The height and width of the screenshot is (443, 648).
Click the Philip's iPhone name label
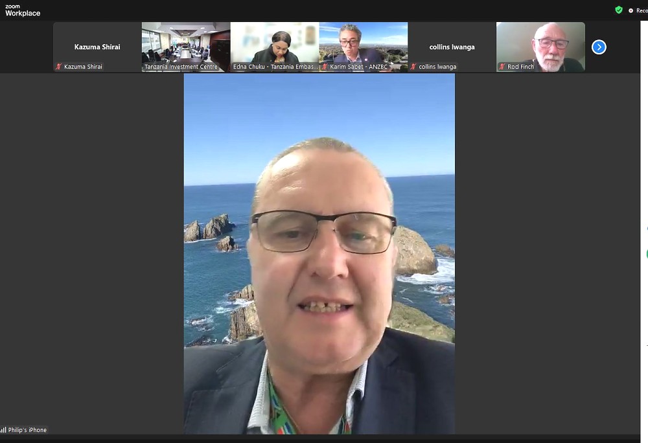coord(27,430)
